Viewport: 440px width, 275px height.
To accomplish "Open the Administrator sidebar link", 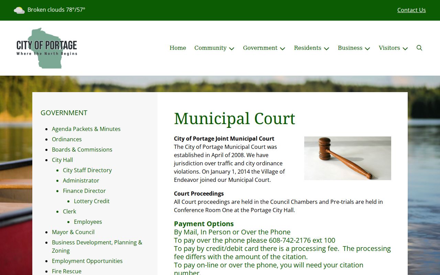I will click(81, 180).
